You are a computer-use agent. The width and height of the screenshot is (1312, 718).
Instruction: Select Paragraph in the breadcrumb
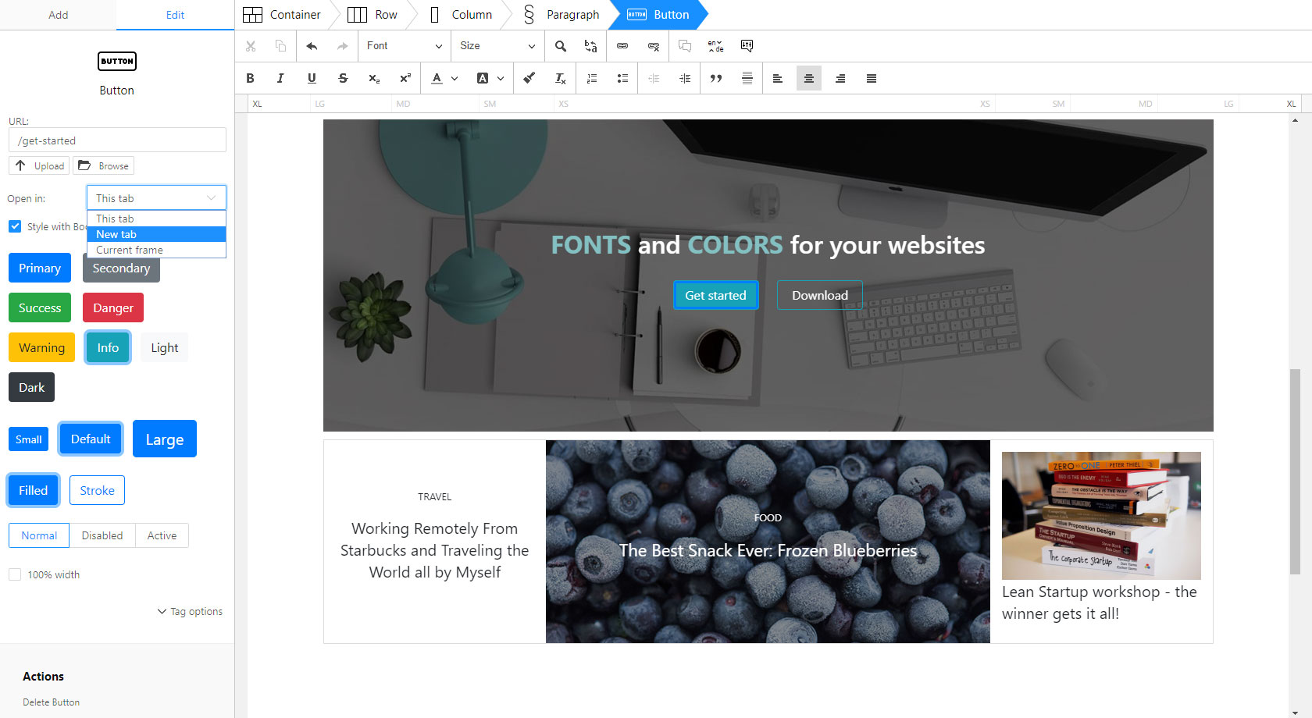562,15
